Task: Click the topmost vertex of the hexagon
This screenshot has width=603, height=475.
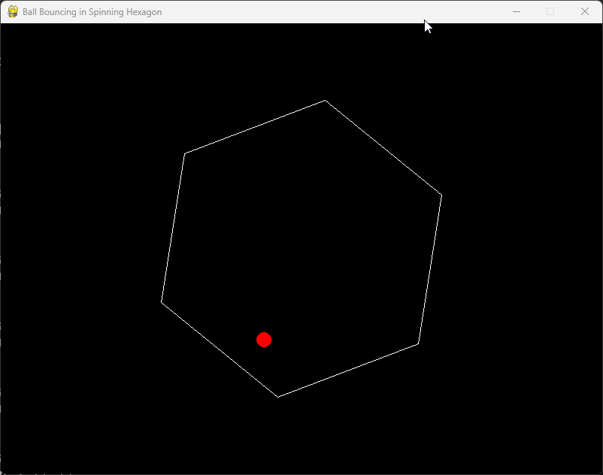Action: [325, 100]
